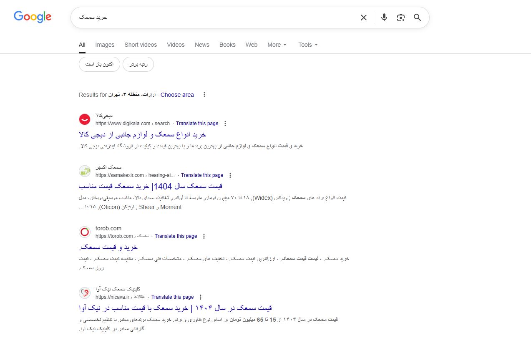The image size is (531, 343).
Task: Open result خرید و قیمت سمعک
Action: click(x=108, y=247)
